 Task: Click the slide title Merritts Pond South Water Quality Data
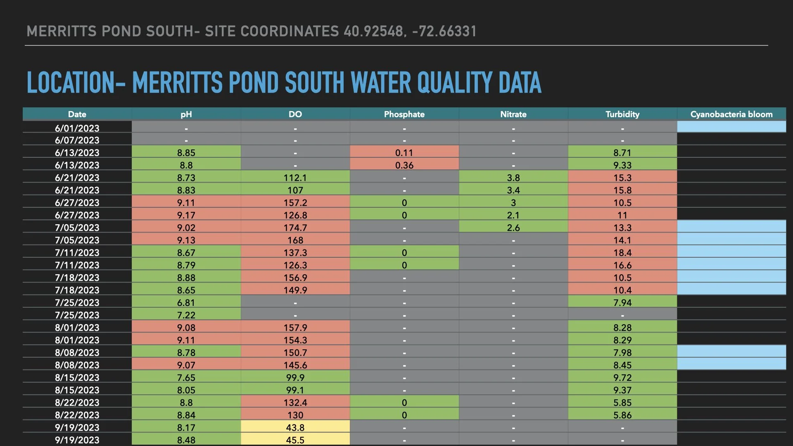tap(284, 83)
